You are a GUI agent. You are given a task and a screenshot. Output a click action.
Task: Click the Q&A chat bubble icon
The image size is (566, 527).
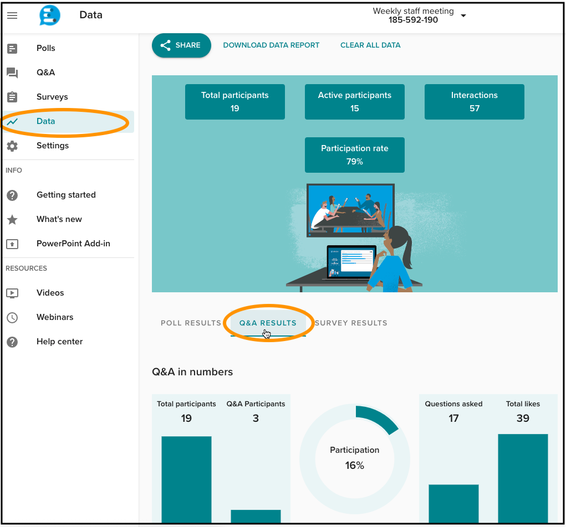click(x=12, y=73)
